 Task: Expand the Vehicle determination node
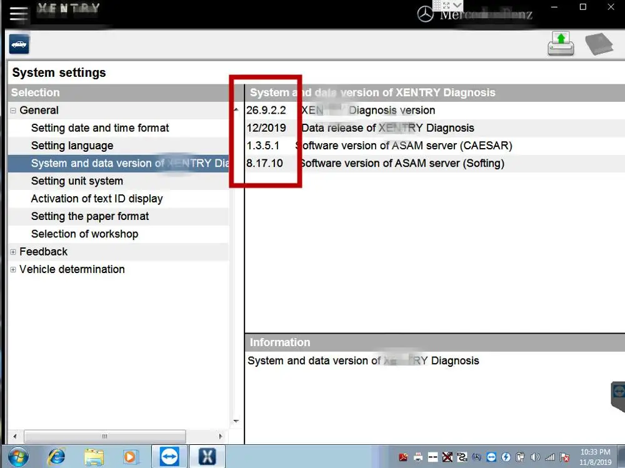[x=13, y=269]
